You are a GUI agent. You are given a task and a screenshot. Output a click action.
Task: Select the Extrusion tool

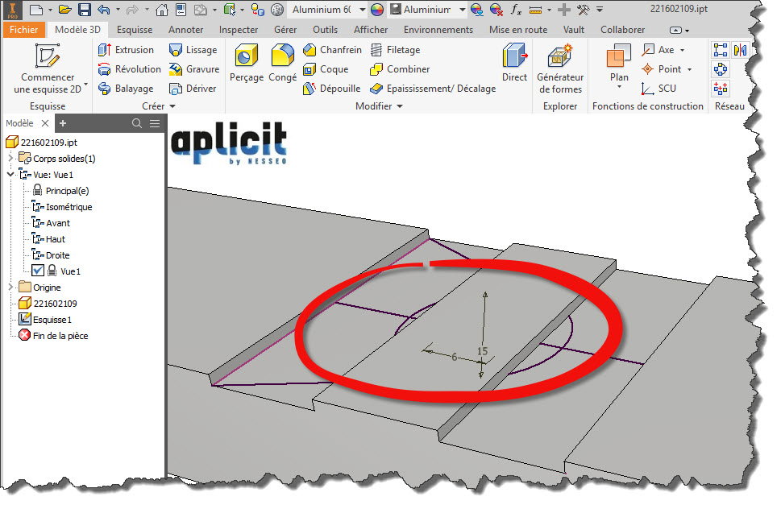pyautogui.click(x=126, y=50)
